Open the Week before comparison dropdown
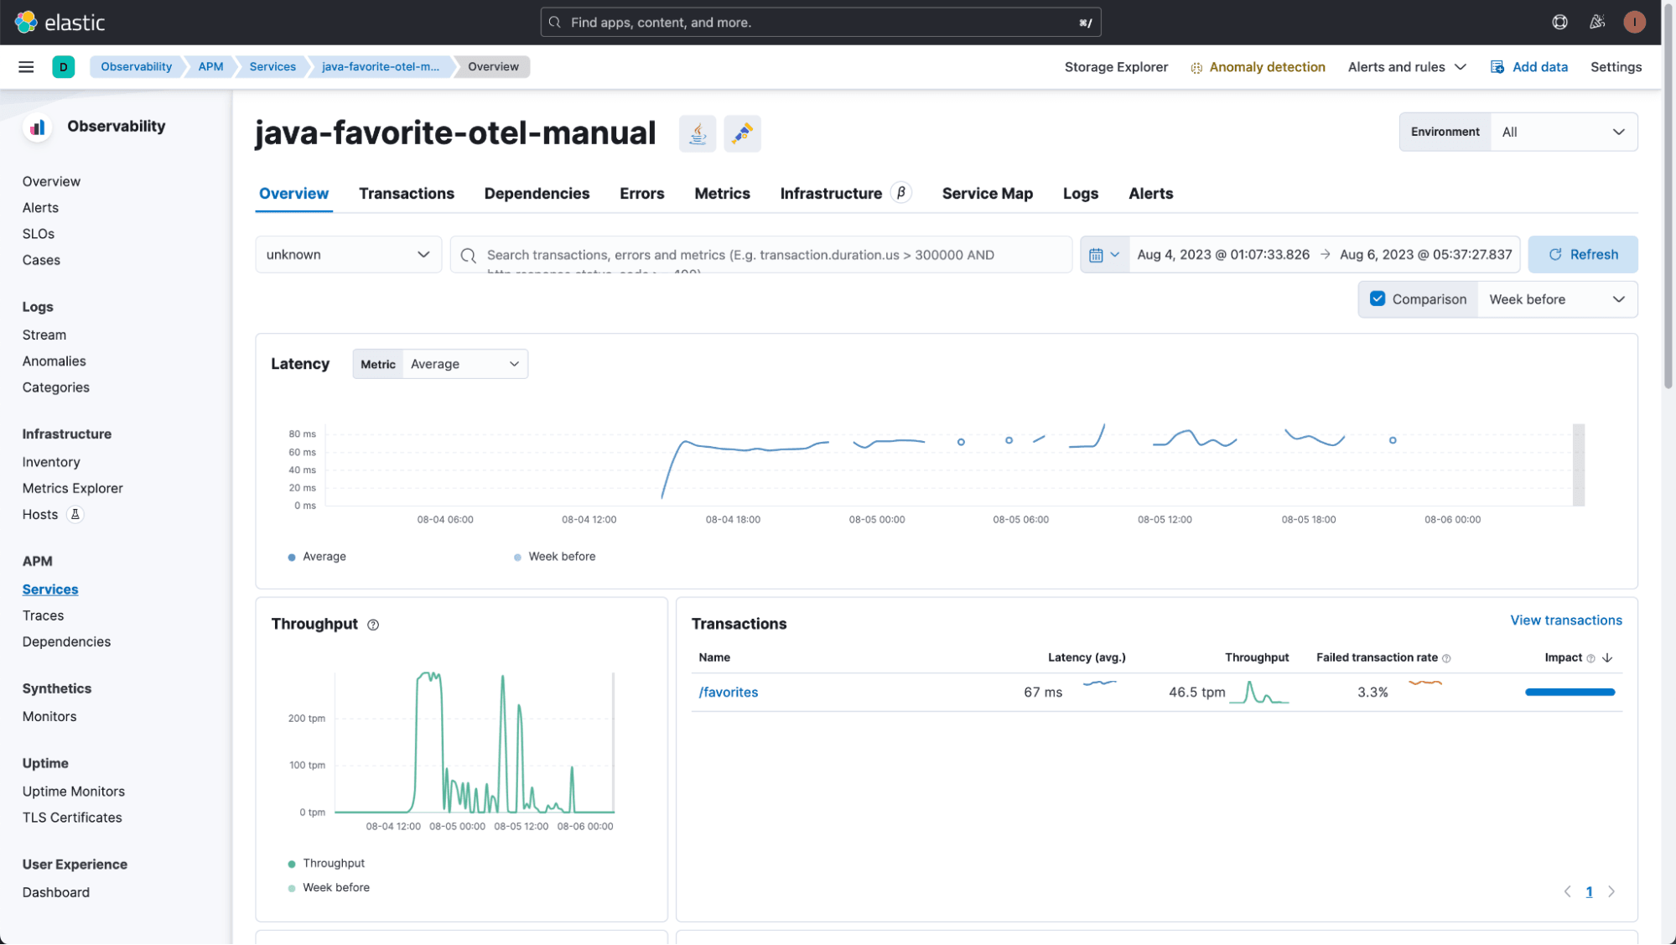Image resolution: width=1676 pixels, height=945 pixels. click(x=1556, y=299)
